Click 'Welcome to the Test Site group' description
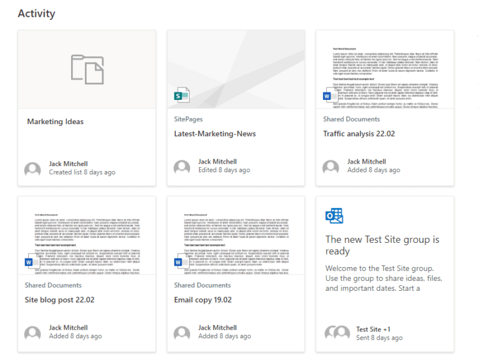This screenshot has width=479, height=362. point(384,278)
